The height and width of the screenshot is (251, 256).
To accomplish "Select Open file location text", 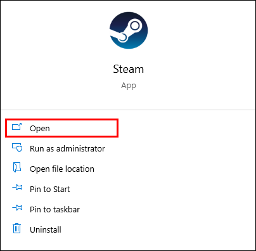I will [x=62, y=169].
